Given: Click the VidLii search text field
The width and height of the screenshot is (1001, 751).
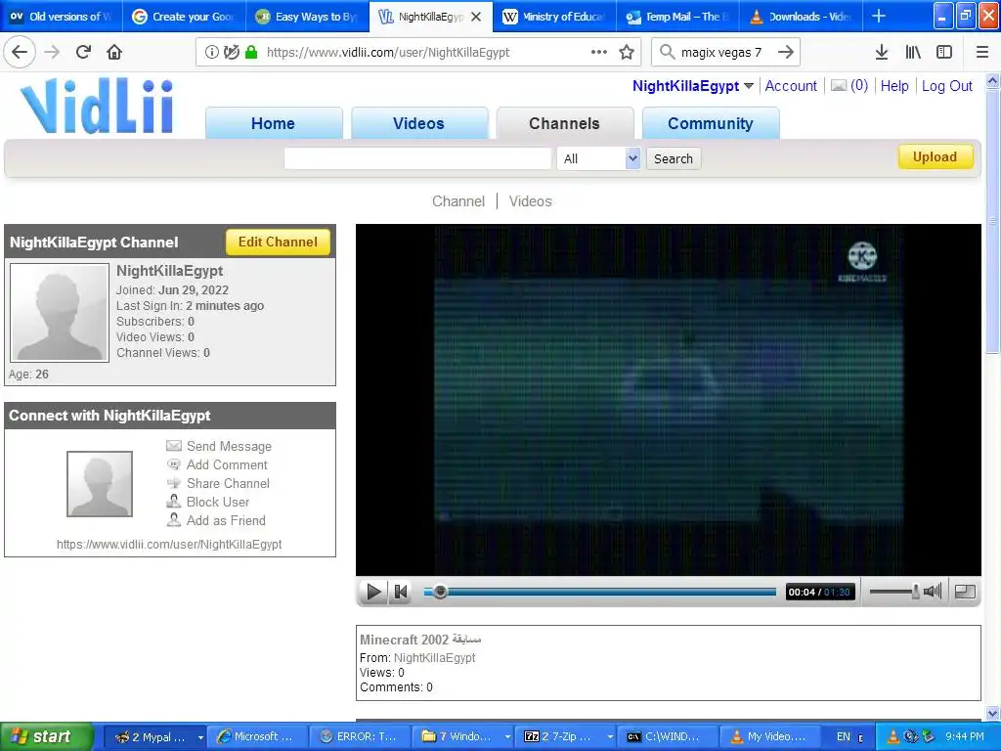Looking at the screenshot, I should (417, 158).
